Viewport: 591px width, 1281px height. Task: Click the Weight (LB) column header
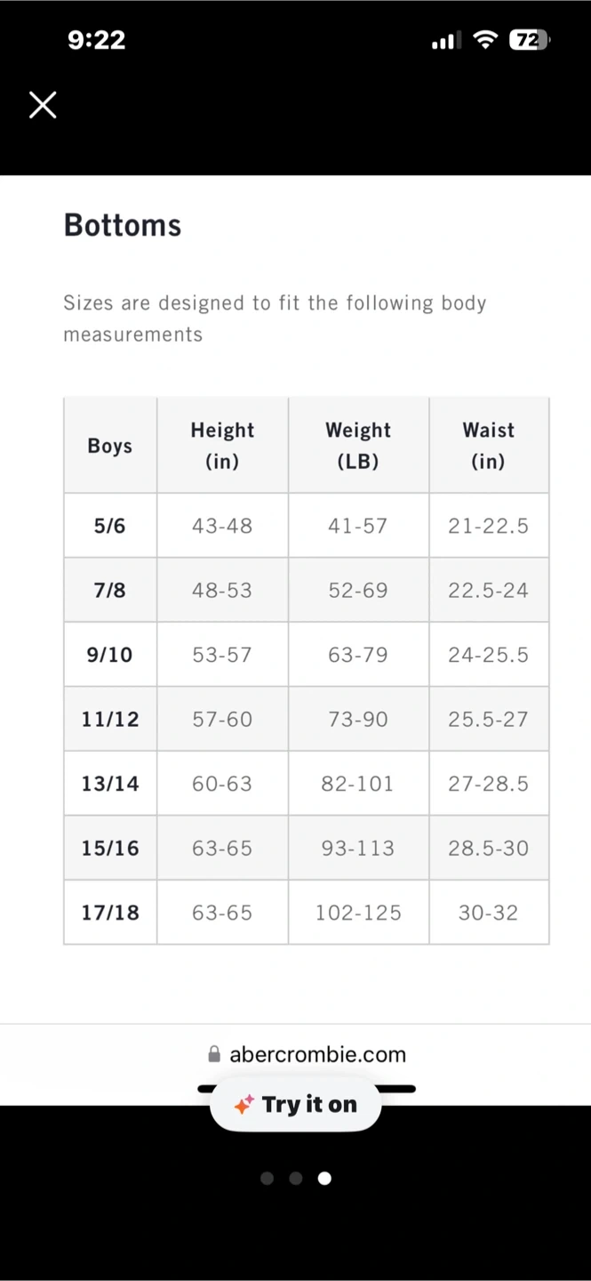tap(358, 446)
